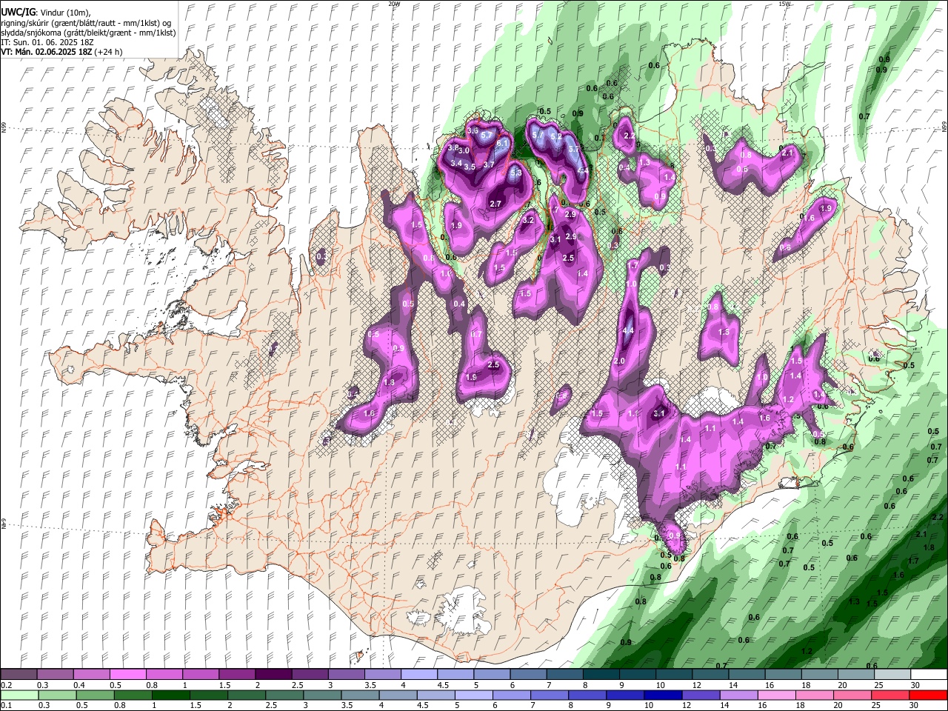The image size is (948, 711).
Task: Click the 5.2 precipitation value on the map
Action: point(556,136)
